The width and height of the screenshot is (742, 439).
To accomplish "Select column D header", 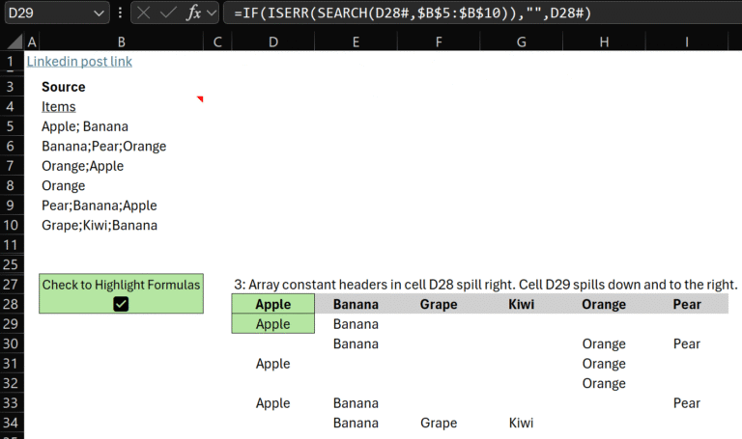I will [273, 41].
